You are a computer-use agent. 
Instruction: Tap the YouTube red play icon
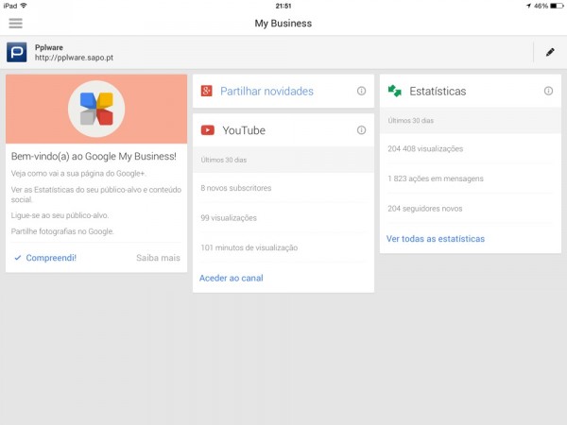click(208, 130)
